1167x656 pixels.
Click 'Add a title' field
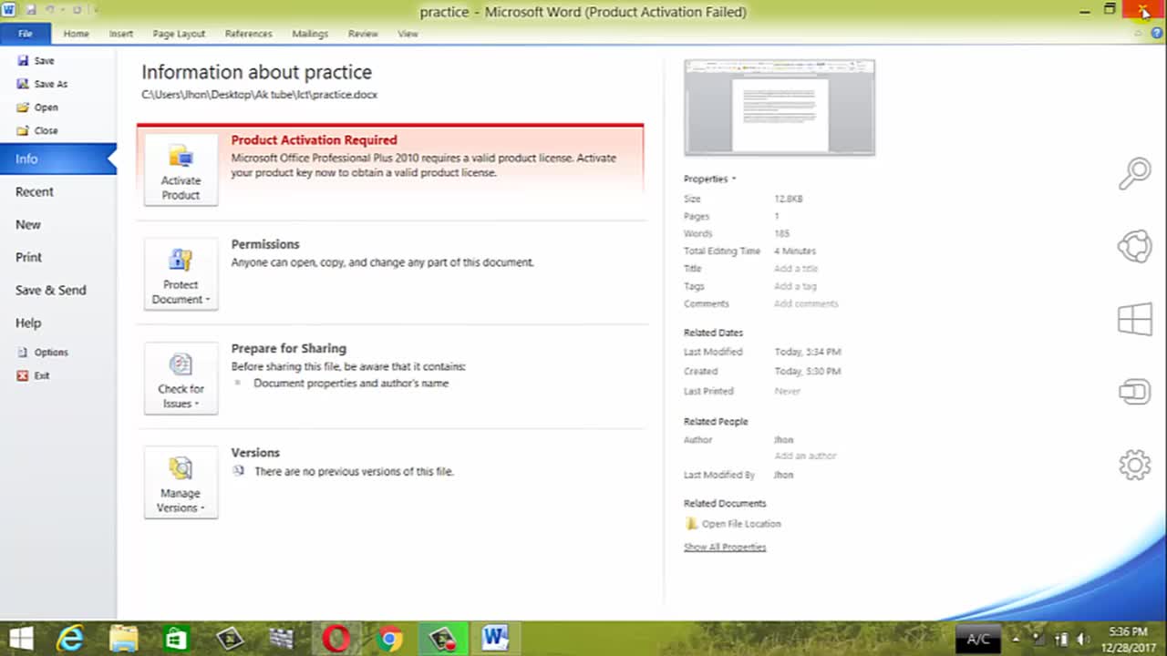pyautogui.click(x=796, y=269)
